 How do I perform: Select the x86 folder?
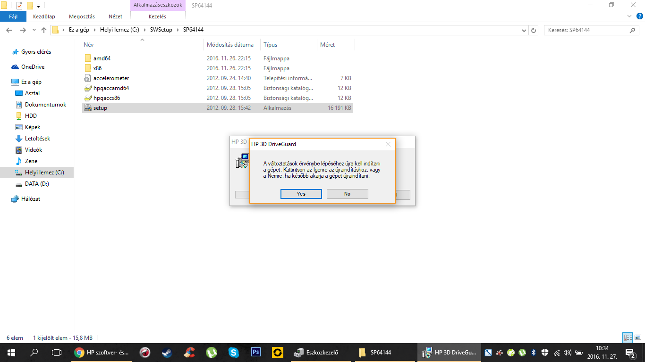(217, 68)
